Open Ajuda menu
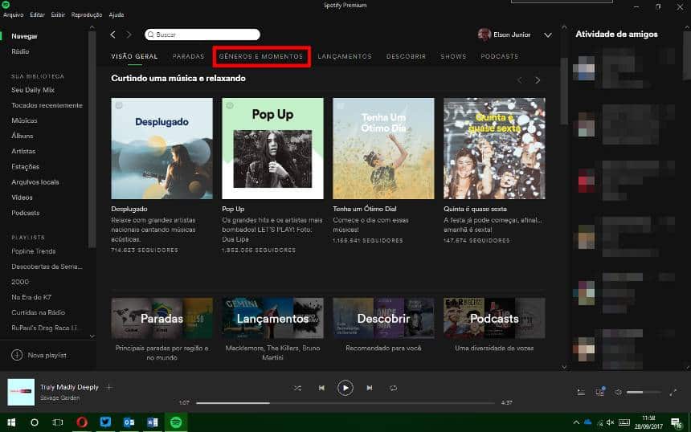The height and width of the screenshot is (432, 691). pyautogui.click(x=117, y=14)
